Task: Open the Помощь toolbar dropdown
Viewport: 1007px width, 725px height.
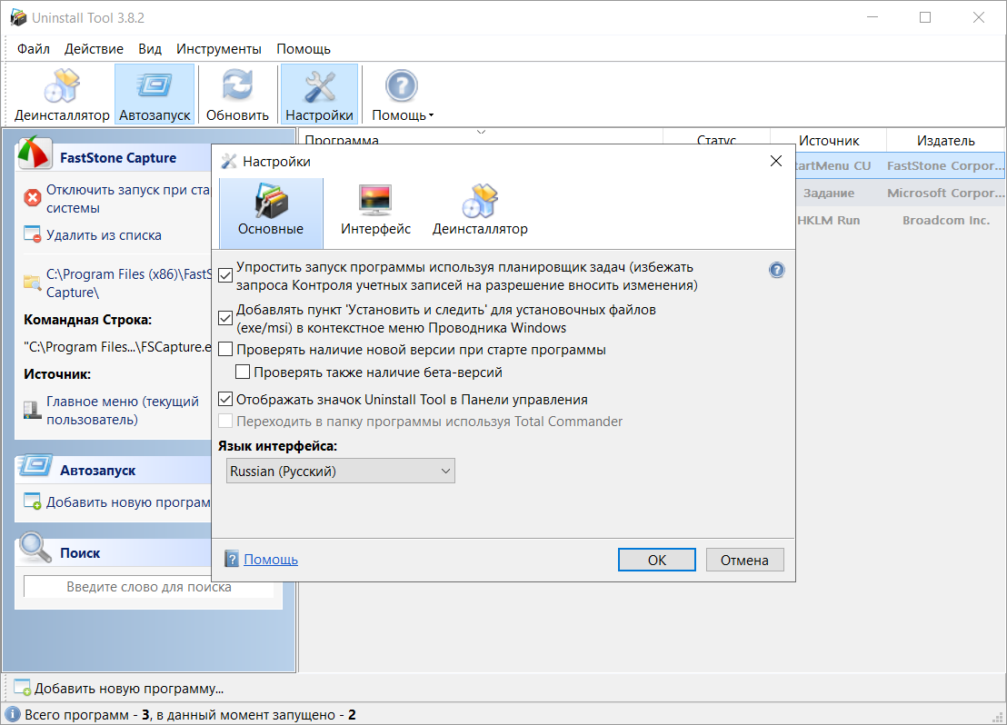Action: coord(402,94)
